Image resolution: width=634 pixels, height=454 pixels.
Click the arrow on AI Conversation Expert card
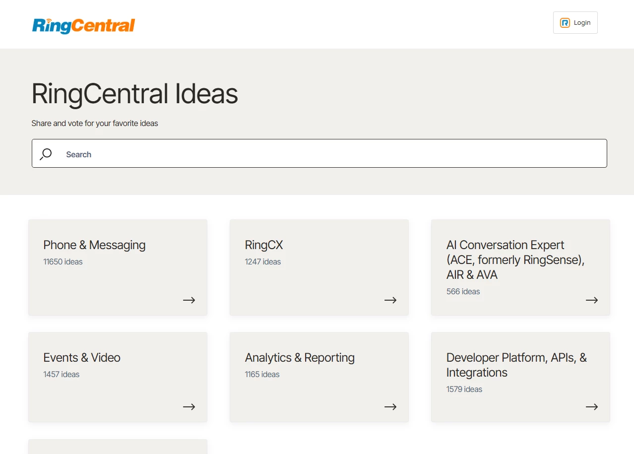(592, 300)
